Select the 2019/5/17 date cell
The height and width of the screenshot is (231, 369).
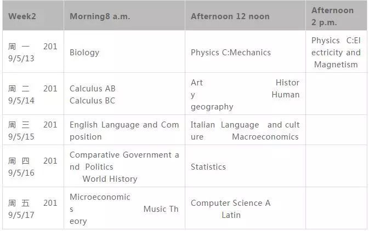pos(33,208)
